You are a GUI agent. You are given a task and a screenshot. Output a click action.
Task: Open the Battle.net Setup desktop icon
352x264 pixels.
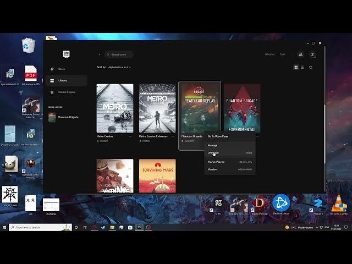pos(281,205)
